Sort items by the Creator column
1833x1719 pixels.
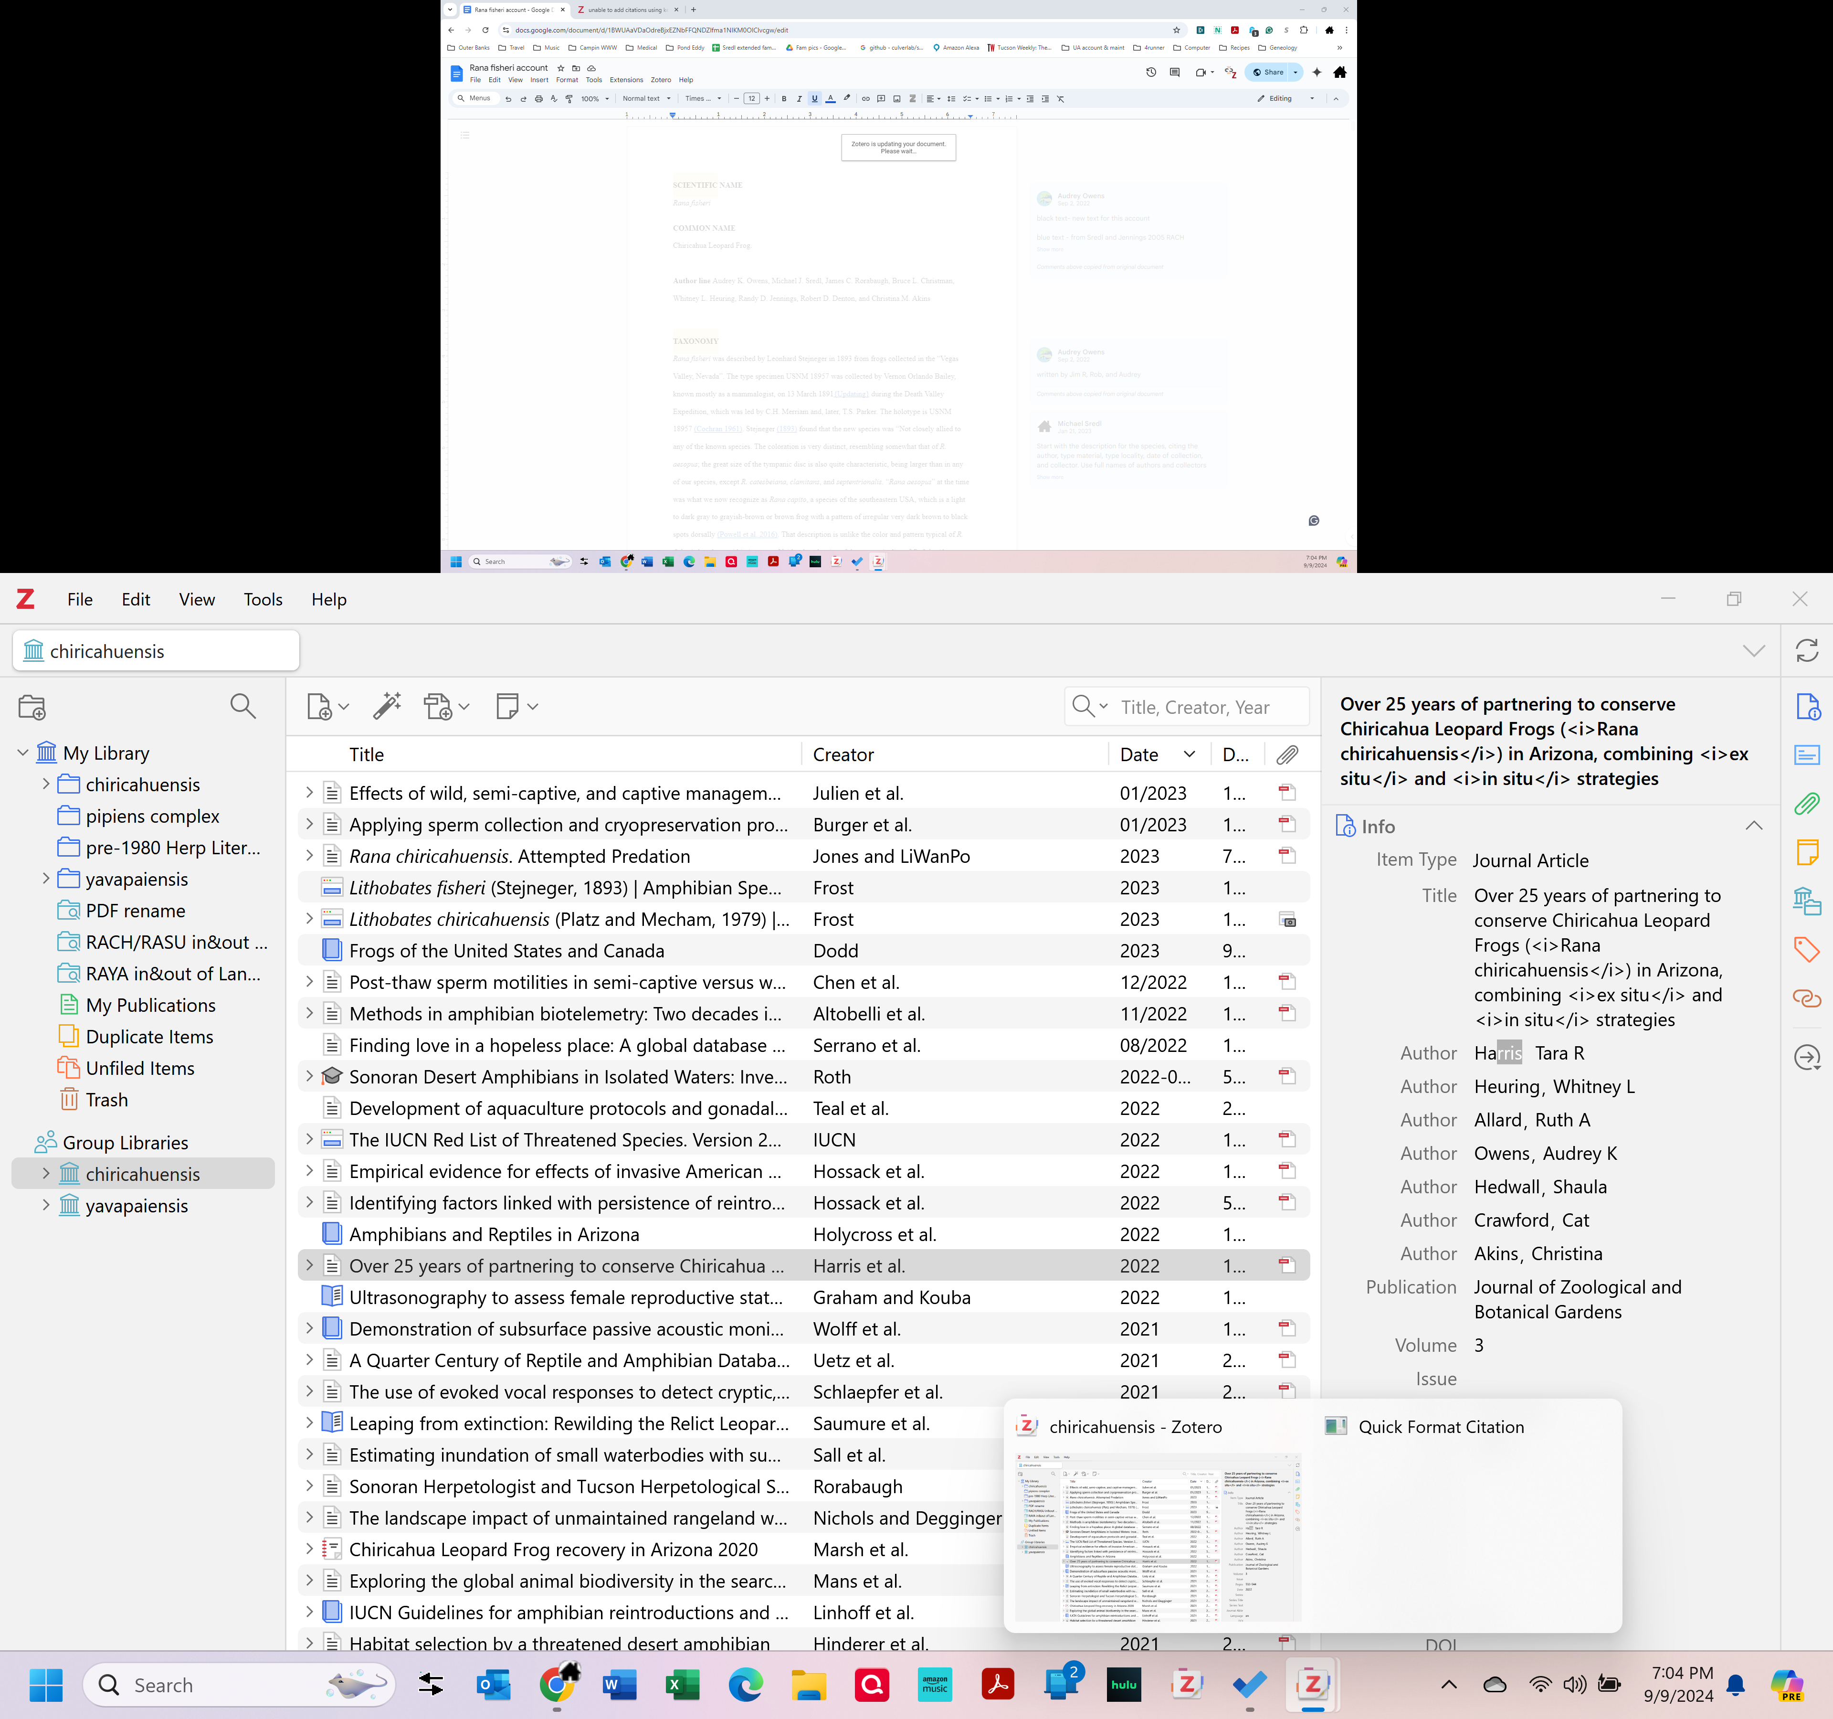click(843, 754)
